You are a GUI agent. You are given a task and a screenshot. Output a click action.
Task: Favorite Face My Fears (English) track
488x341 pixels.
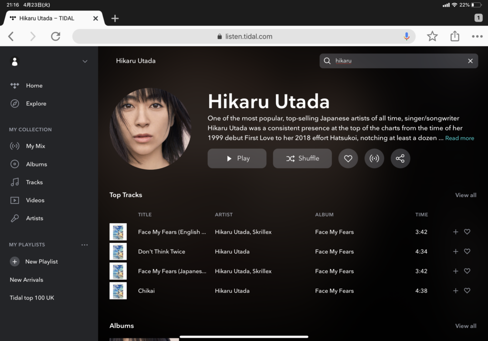pos(467,232)
